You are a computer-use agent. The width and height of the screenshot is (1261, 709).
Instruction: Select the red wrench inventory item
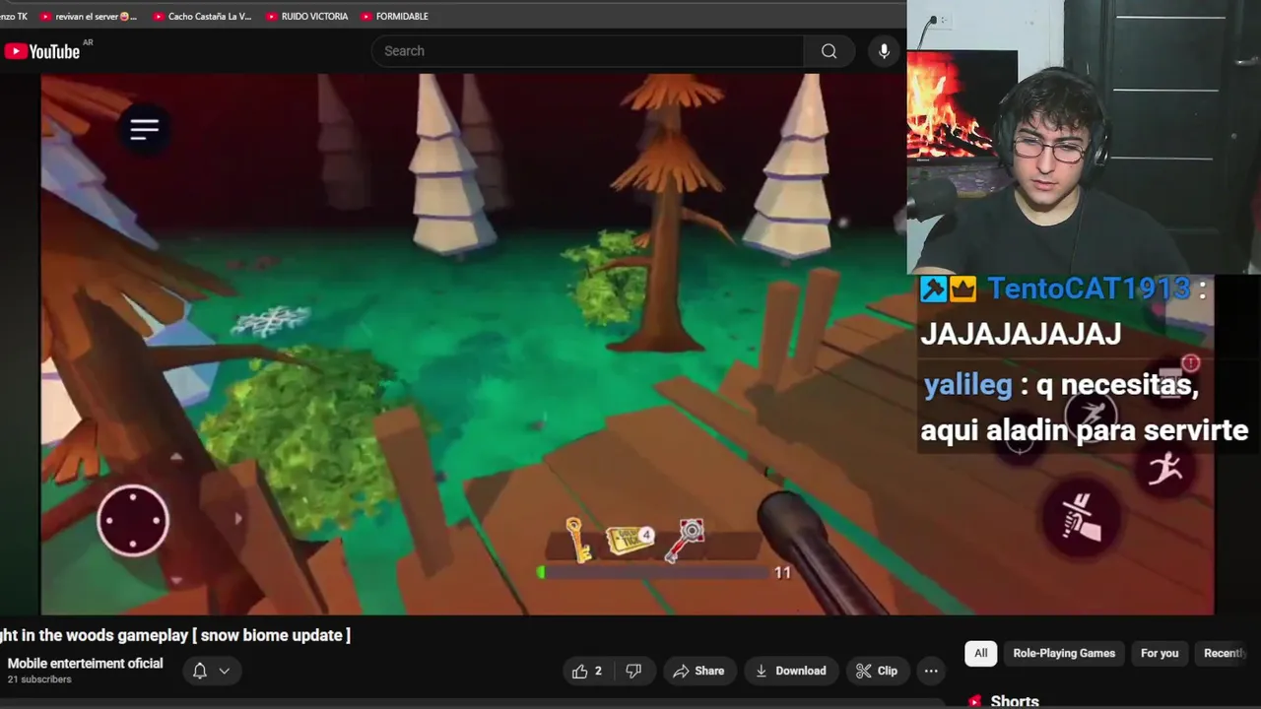685,540
